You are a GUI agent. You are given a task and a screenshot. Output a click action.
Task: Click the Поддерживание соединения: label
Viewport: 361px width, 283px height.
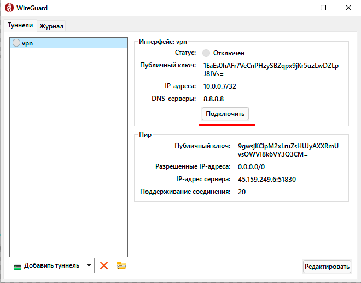pyautogui.click(x=185, y=192)
